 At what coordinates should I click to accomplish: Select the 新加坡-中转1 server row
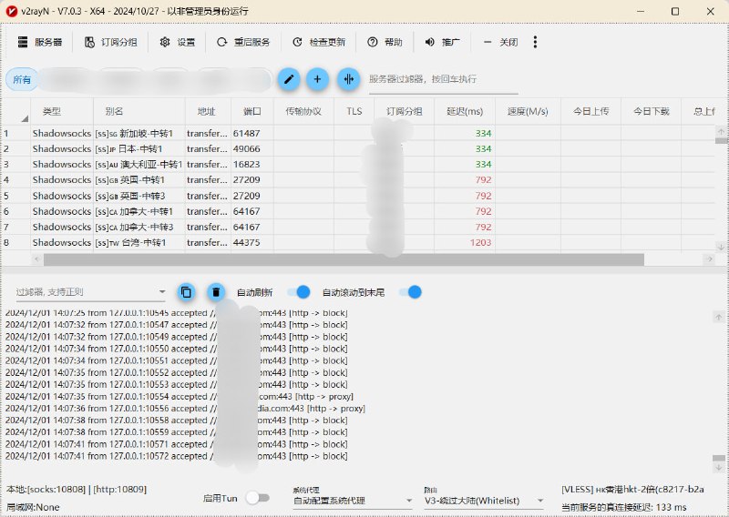358,133
